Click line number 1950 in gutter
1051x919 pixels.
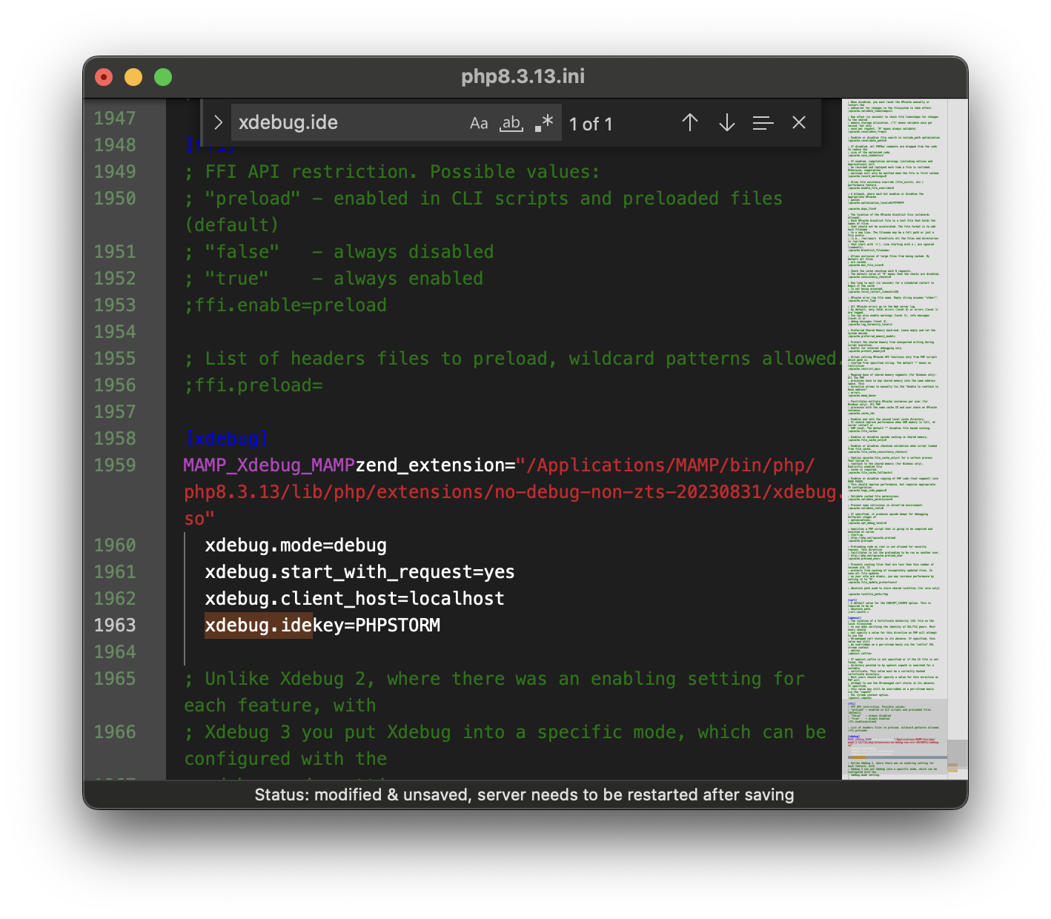(115, 199)
